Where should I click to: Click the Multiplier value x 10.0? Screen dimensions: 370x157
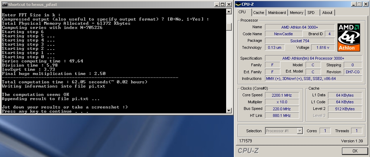point(282,102)
